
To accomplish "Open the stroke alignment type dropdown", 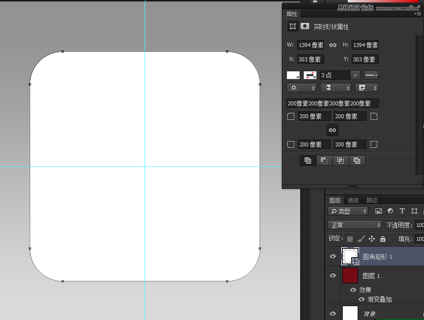I will [301, 88].
